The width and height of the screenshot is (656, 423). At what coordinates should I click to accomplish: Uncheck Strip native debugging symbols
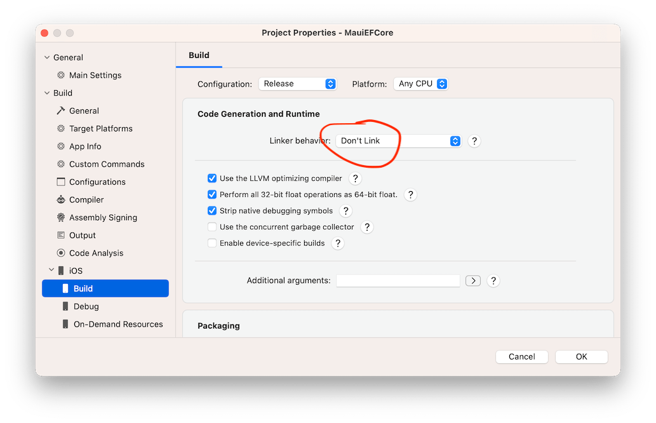coord(212,210)
